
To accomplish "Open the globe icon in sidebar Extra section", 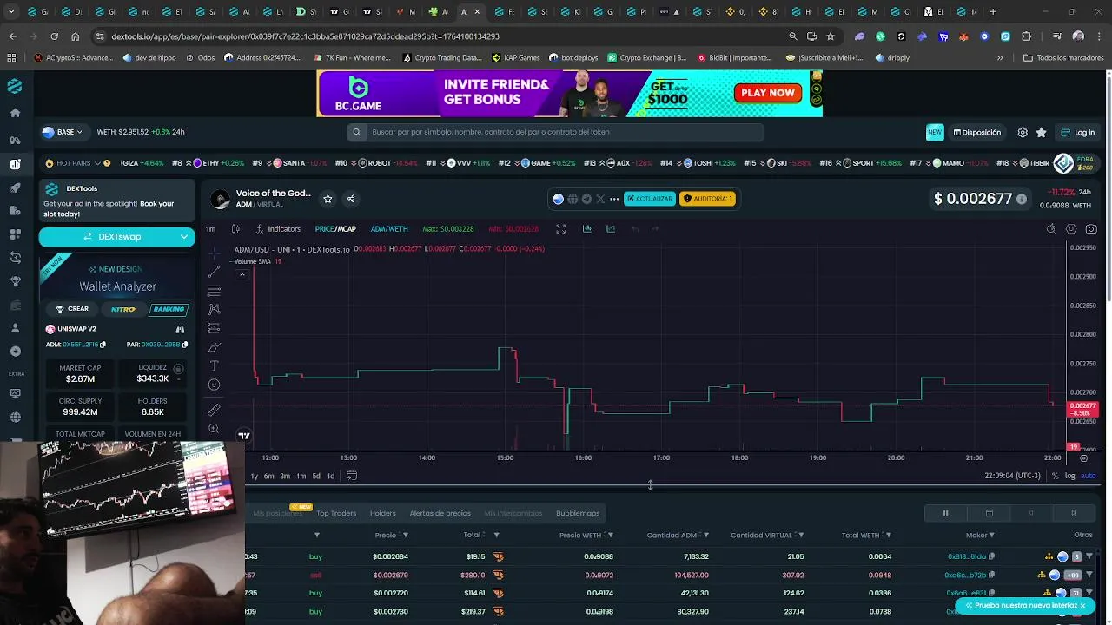I will coord(15,417).
